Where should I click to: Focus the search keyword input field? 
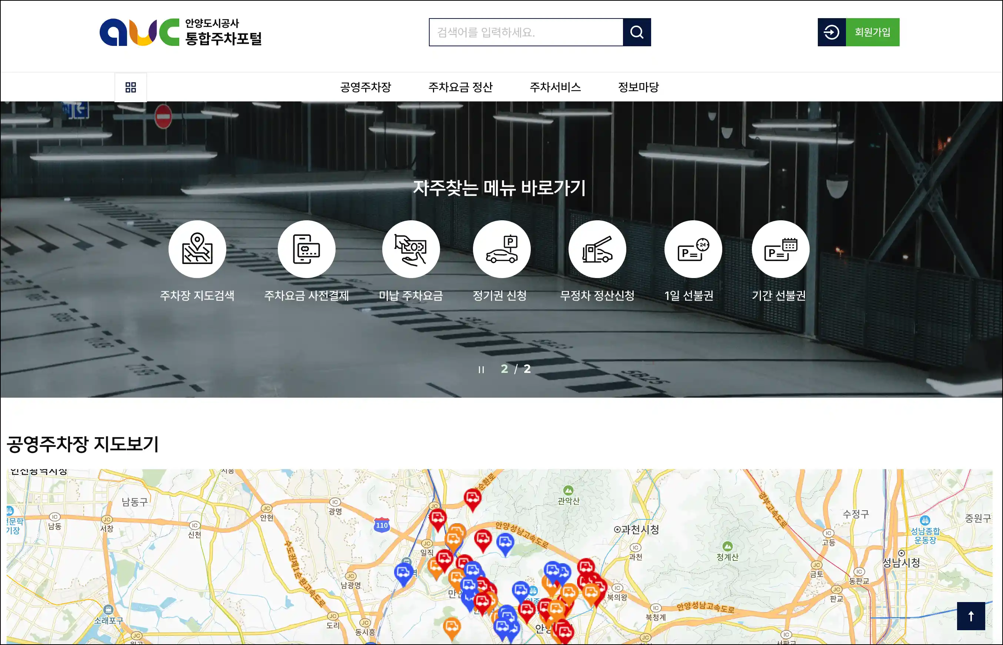coord(525,32)
